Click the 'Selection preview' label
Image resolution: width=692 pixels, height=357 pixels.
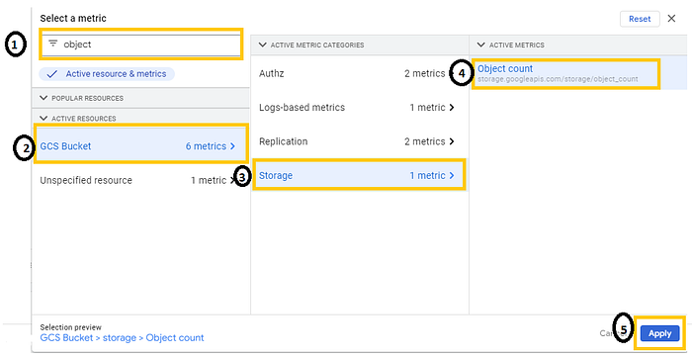[70, 327]
